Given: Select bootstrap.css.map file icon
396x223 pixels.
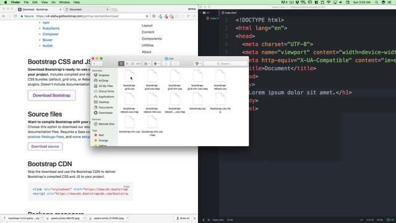Looking at the screenshot, I should 220,99.
